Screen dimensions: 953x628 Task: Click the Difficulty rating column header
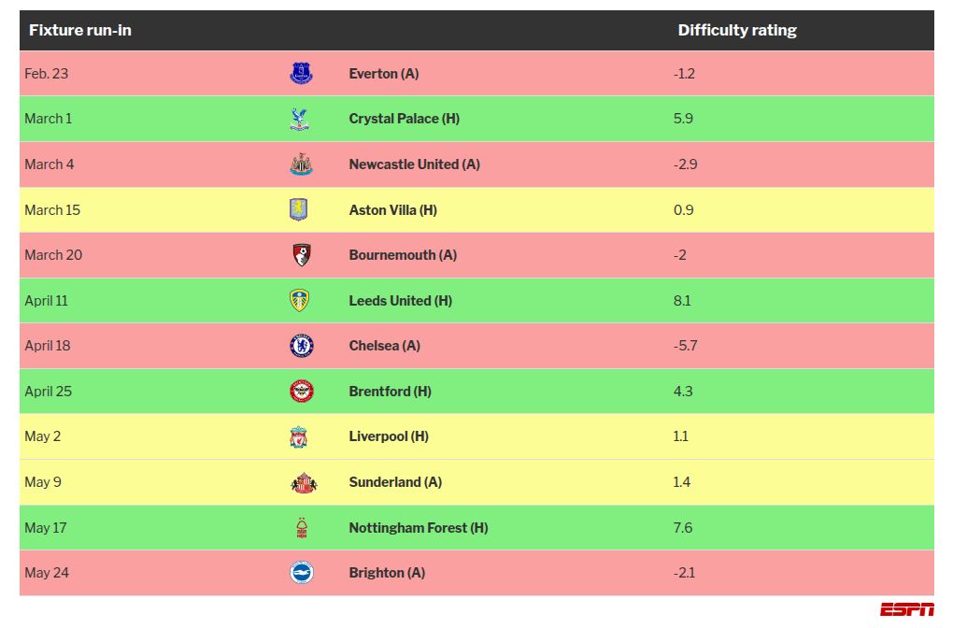click(x=737, y=30)
